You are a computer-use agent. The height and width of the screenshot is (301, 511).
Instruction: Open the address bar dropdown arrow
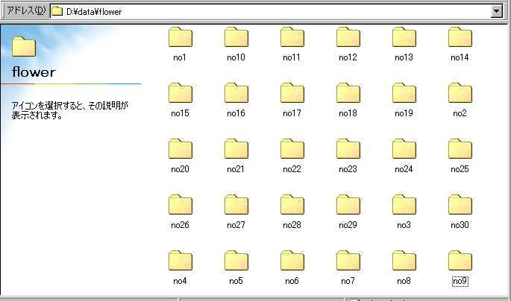[496, 12]
